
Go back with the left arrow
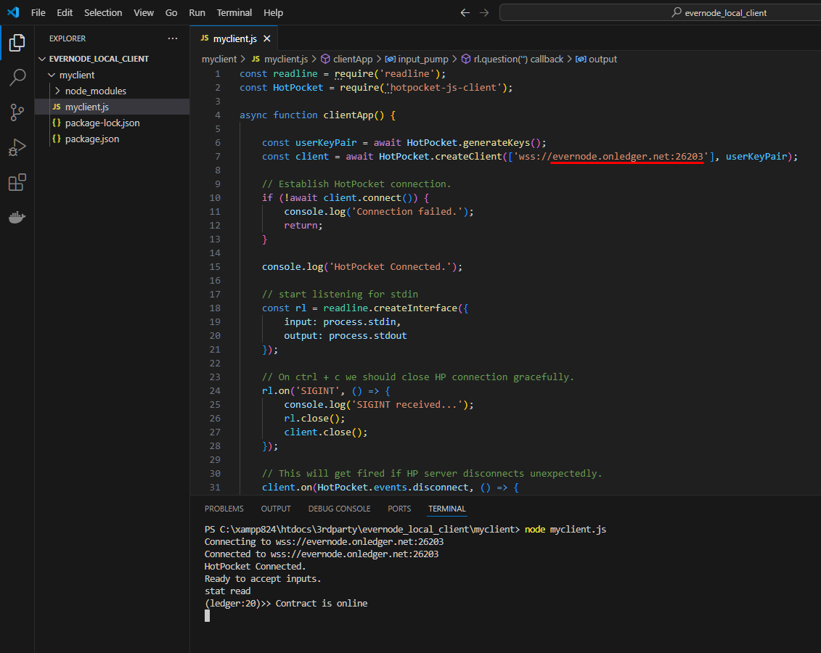tap(465, 12)
